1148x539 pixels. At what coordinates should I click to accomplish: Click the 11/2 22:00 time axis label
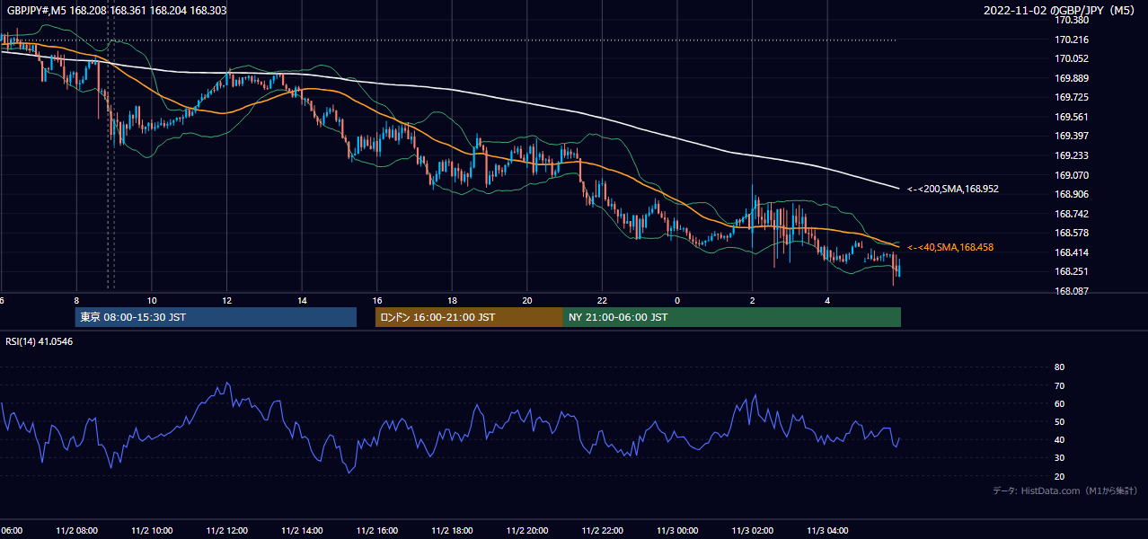[x=603, y=530]
